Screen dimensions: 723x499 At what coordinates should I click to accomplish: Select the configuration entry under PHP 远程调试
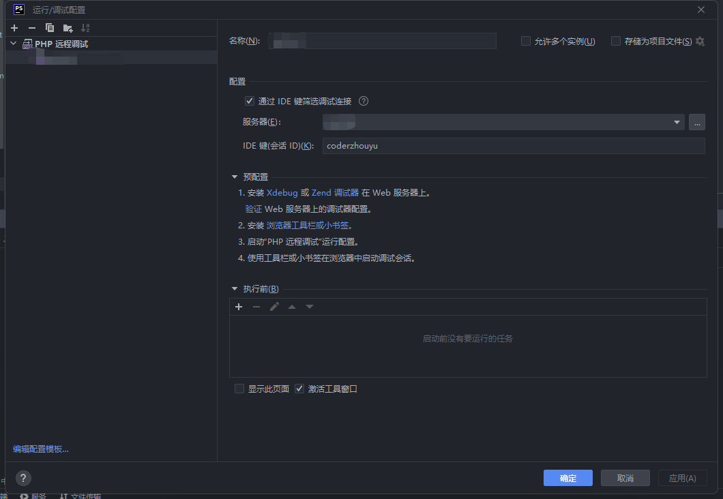click(x=111, y=58)
